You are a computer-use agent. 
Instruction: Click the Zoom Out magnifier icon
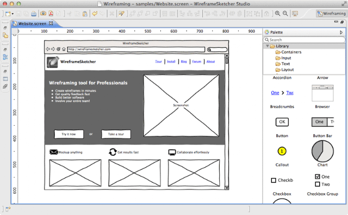point(285,14)
